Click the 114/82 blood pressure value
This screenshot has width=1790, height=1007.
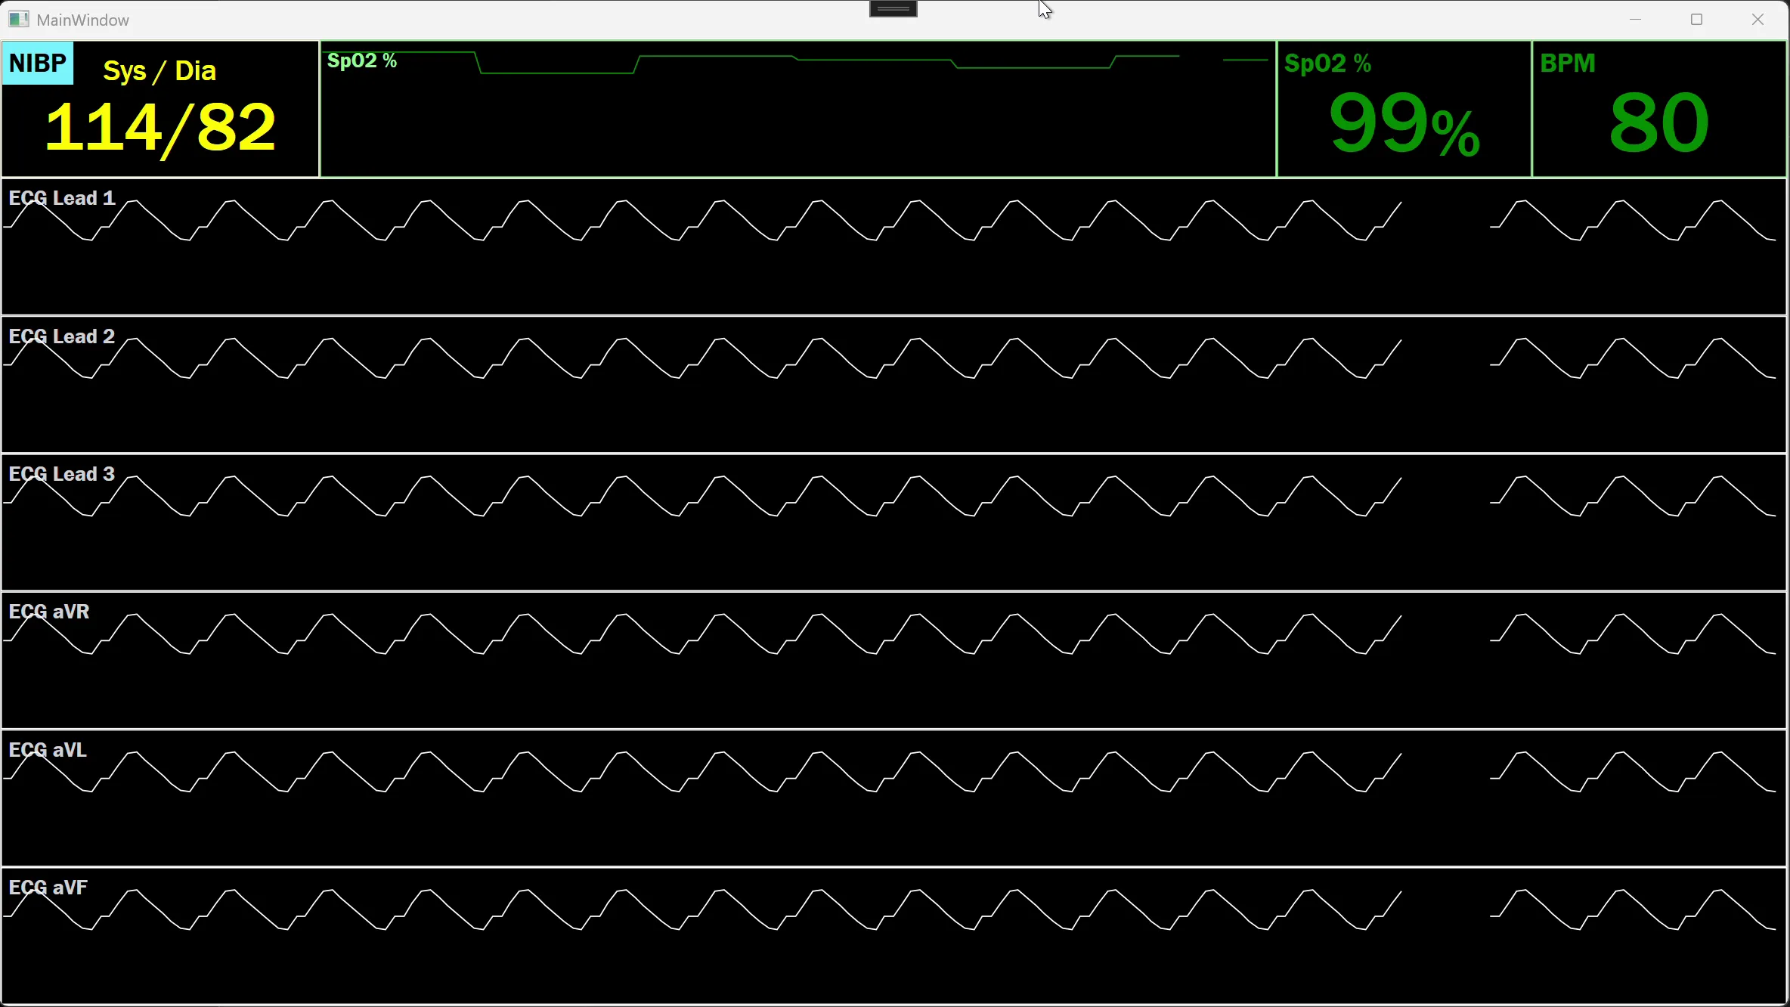click(x=159, y=126)
